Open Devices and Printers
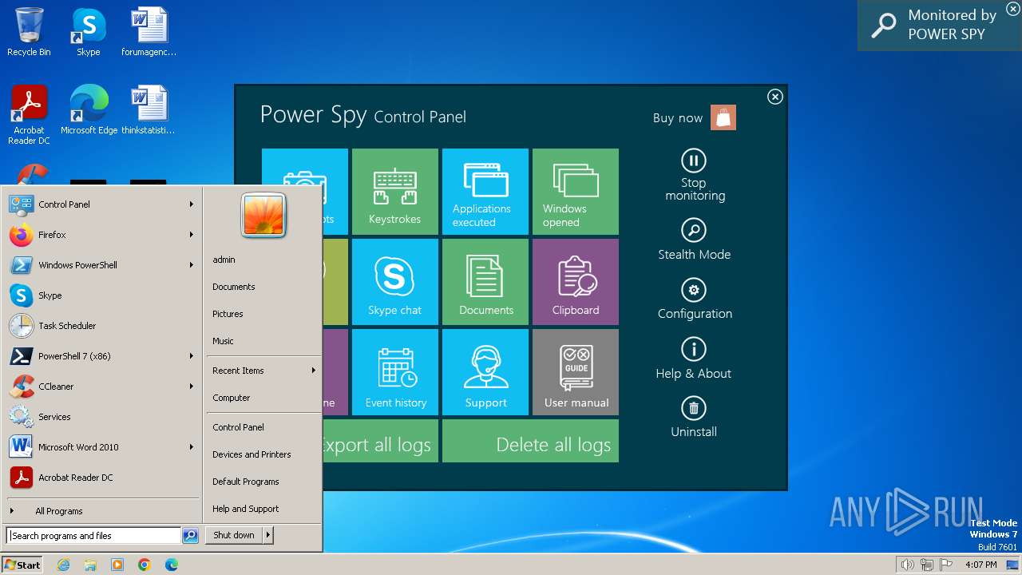 coord(252,454)
